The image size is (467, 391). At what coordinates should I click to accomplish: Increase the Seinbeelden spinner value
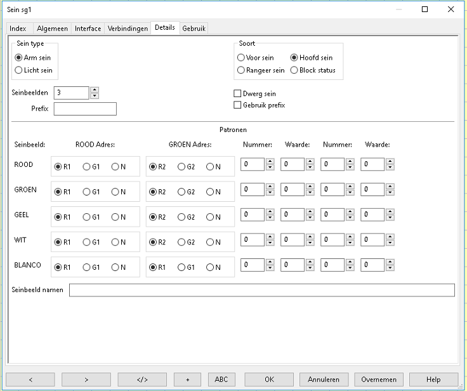tap(95, 89)
